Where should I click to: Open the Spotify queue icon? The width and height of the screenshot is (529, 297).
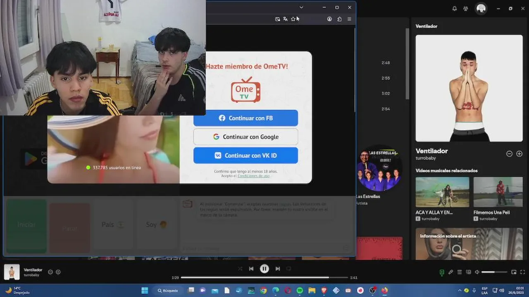460,272
